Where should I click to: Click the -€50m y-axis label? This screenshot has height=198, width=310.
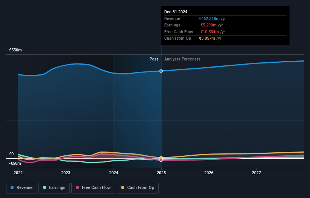coord(15,163)
